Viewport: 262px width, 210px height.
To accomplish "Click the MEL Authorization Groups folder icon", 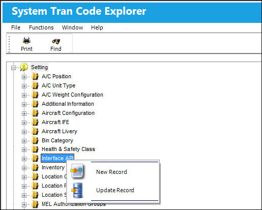I will (x=35, y=204).
